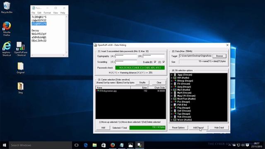Click the Swf (Stream) format icon

coord(175,111)
